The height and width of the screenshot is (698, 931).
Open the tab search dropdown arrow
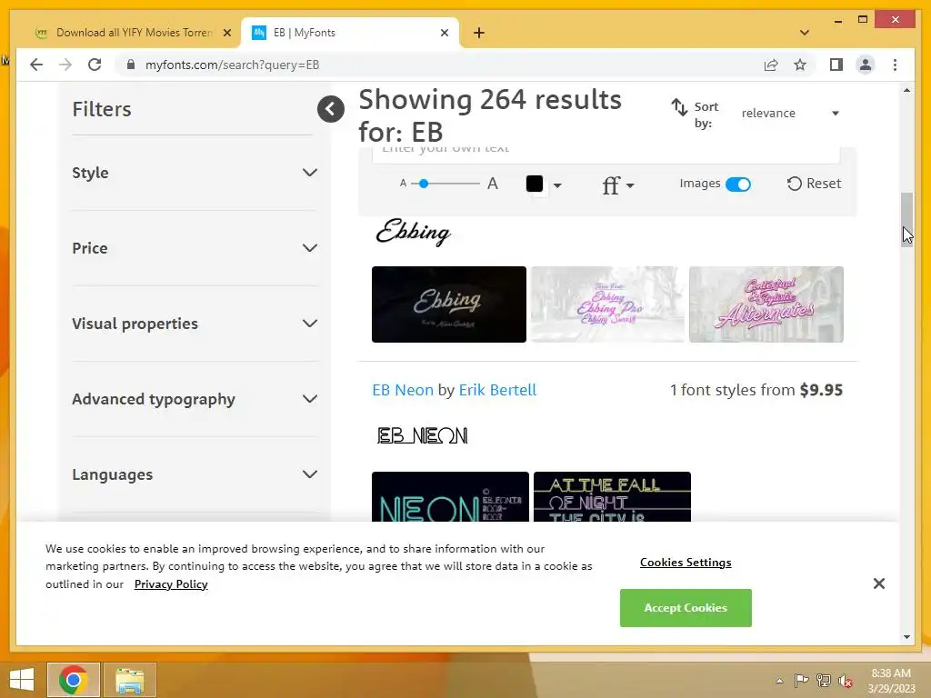(x=804, y=33)
